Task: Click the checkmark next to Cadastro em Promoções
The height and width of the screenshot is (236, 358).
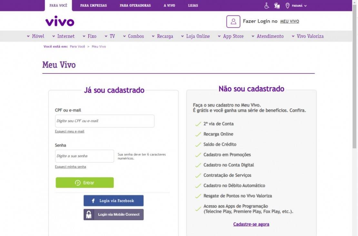Action: click(x=198, y=155)
